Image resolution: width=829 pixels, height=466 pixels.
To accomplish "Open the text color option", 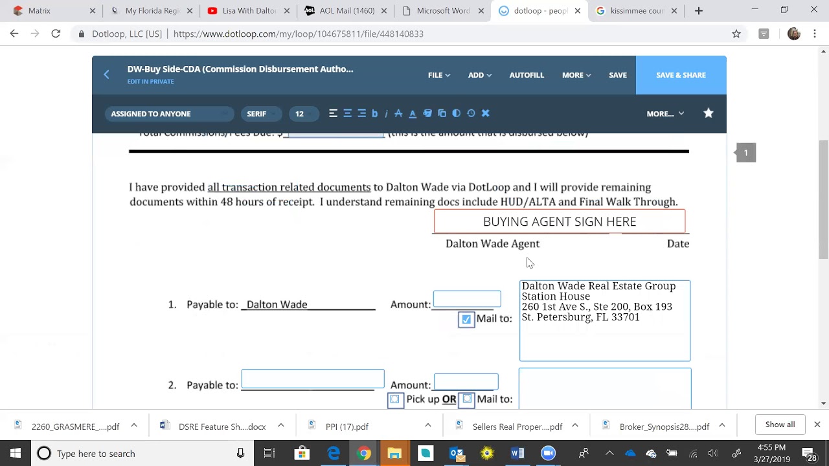I will pyautogui.click(x=413, y=113).
